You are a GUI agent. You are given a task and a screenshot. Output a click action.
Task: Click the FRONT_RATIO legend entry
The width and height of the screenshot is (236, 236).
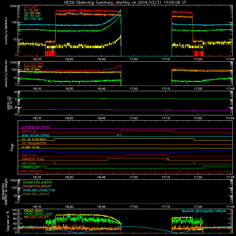click(34, 211)
